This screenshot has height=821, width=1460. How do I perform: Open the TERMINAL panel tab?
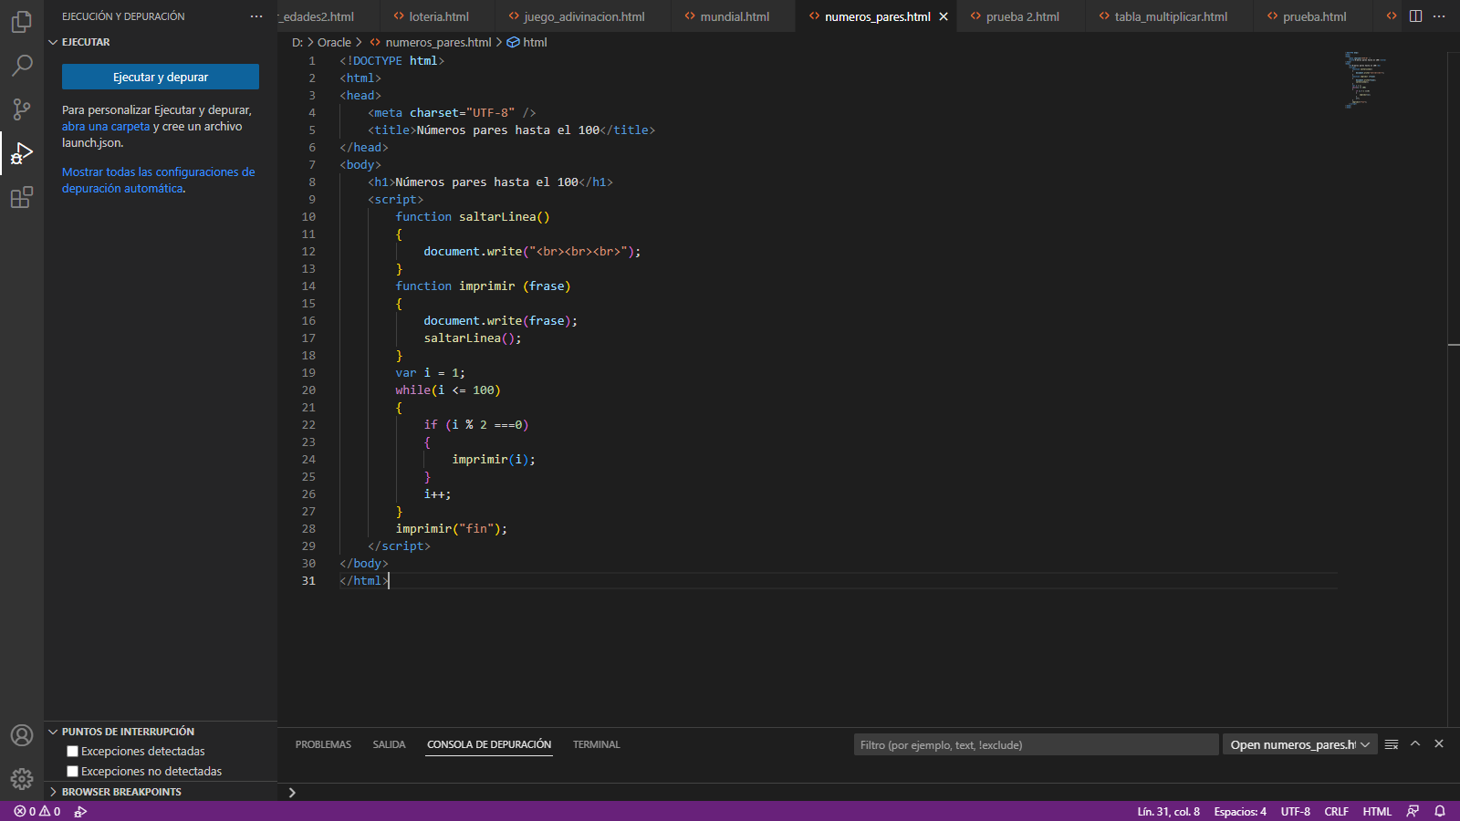(596, 744)
